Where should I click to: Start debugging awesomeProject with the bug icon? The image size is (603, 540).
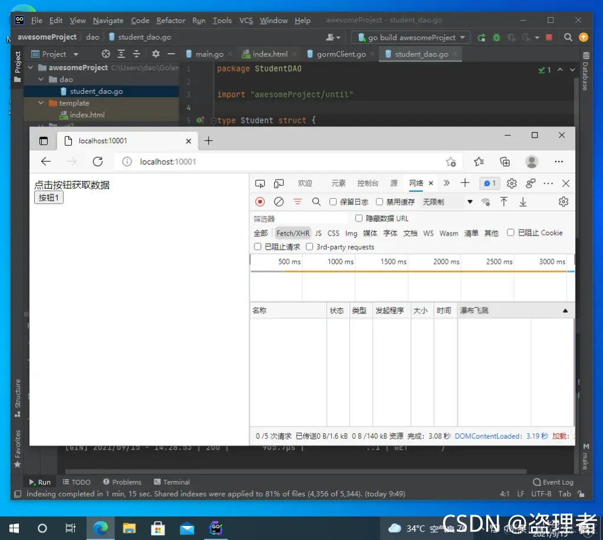[x=496, y=37]
